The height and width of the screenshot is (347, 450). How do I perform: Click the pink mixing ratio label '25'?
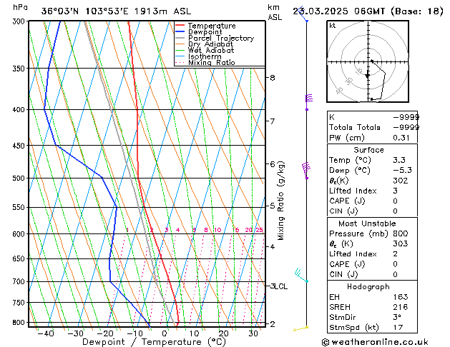coord(260,230)
